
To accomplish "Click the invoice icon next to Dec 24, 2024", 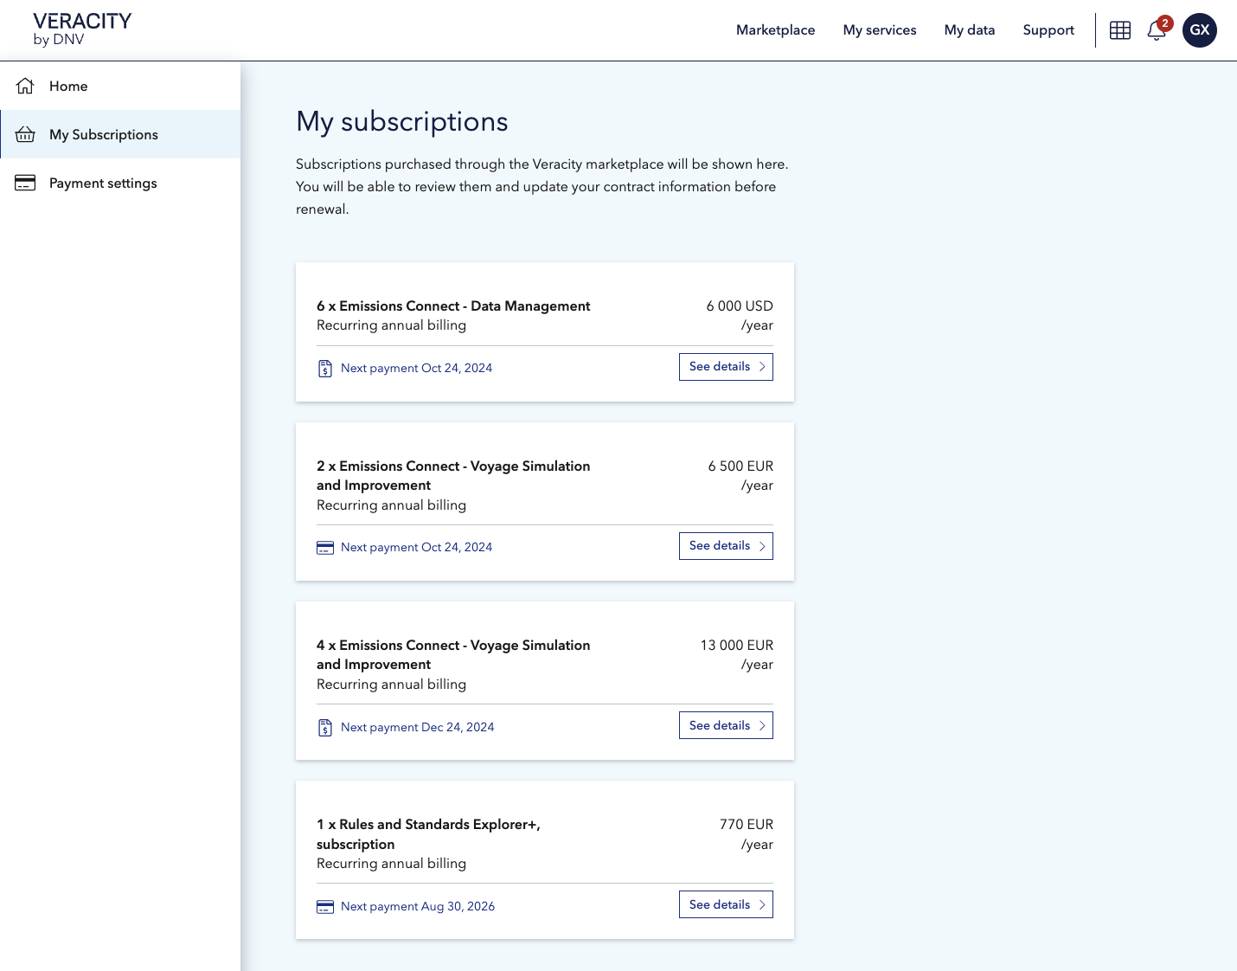I will pos(325,728).
